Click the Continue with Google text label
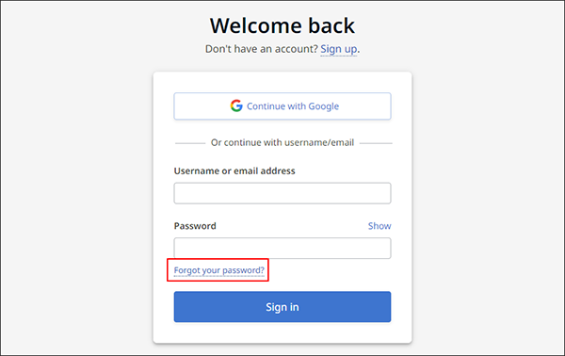 pyautogui.click(x=293, y=106)
